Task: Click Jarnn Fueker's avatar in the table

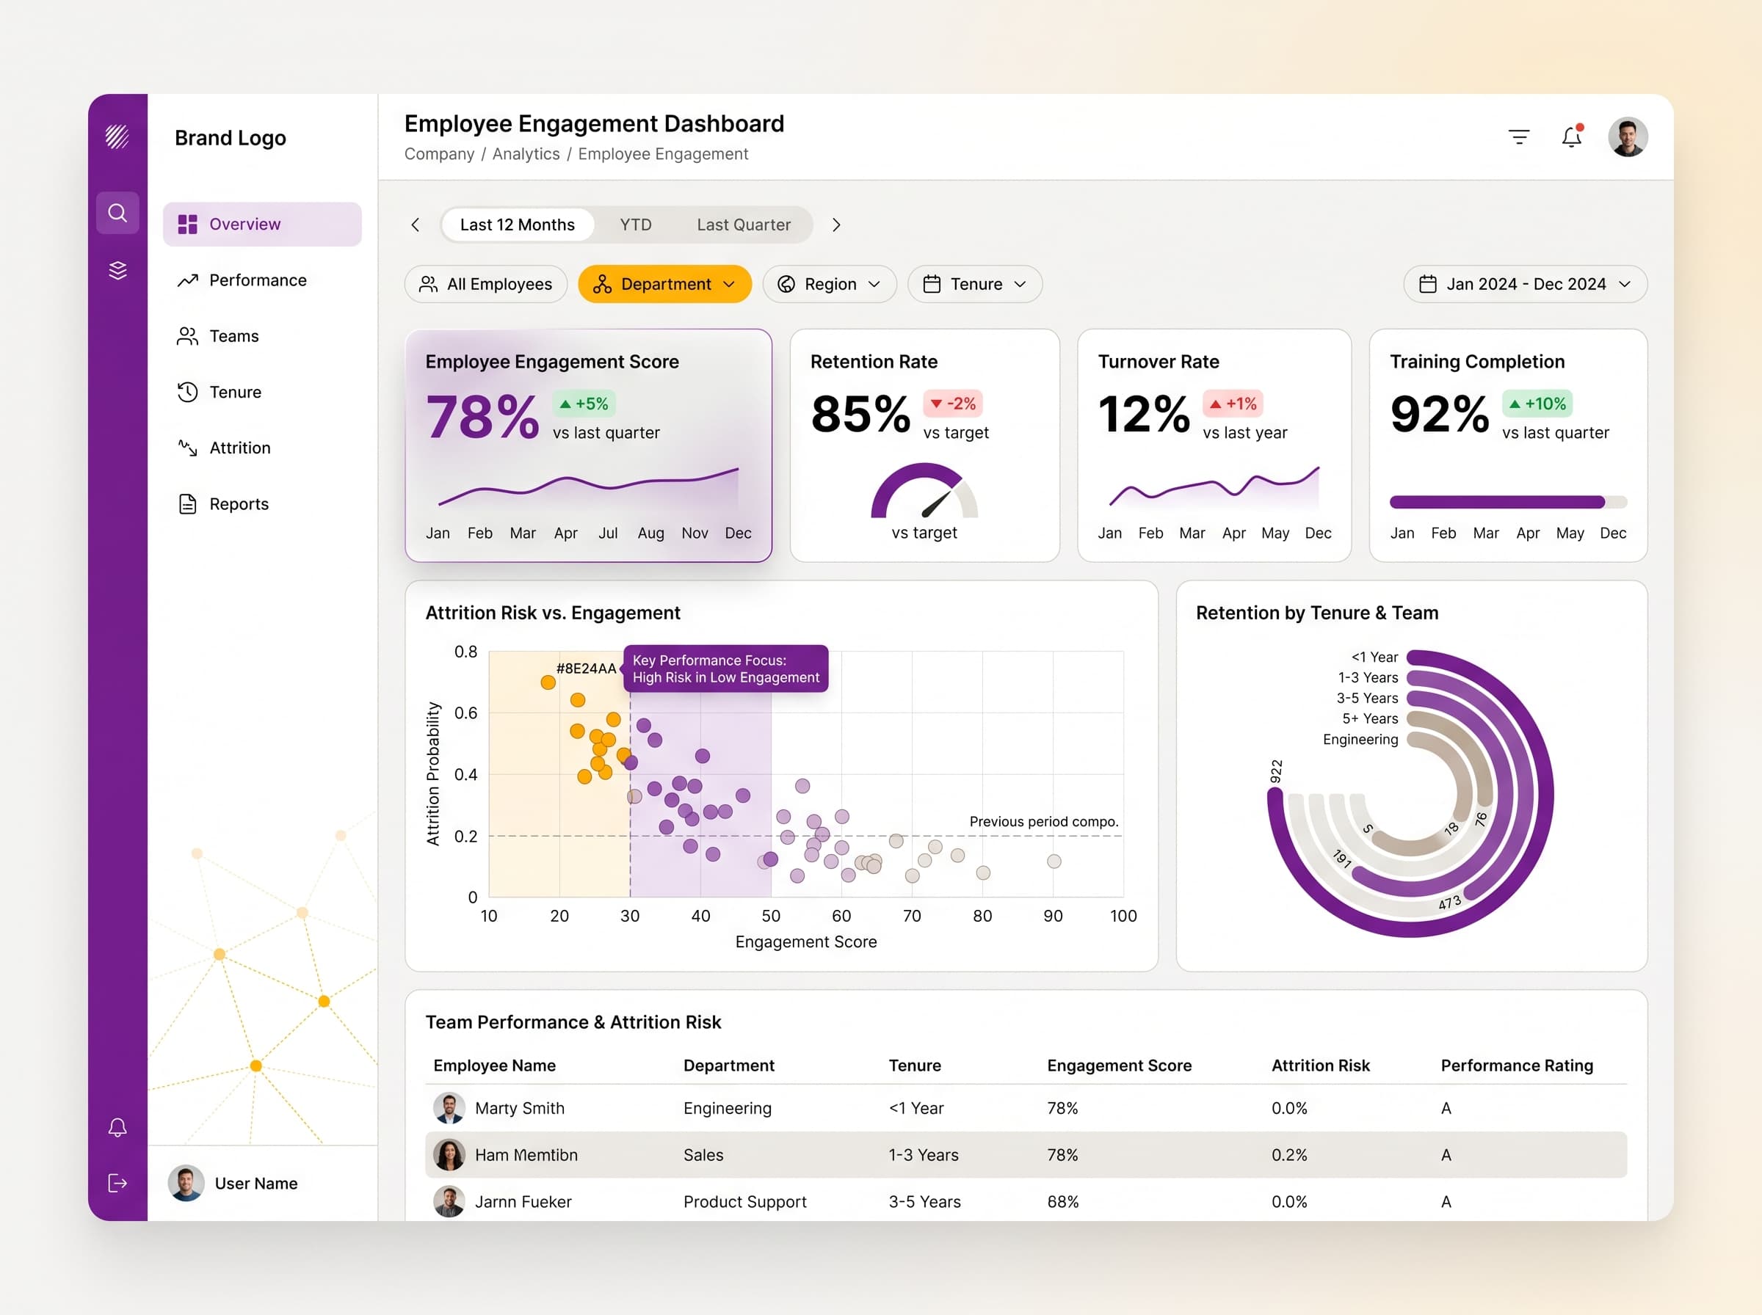Action: [449, 1202]
